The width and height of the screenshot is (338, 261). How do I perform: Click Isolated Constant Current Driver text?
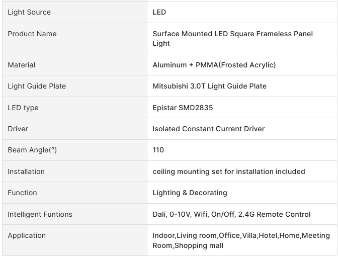pos(208,129)
